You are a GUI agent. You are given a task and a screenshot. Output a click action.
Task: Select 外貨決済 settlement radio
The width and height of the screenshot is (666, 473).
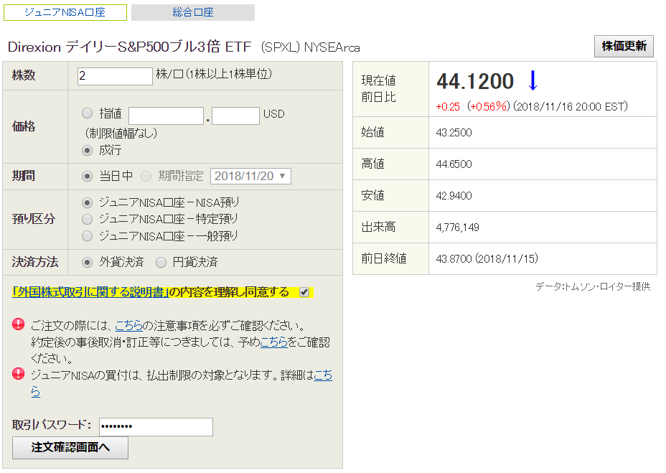point(87,262)
